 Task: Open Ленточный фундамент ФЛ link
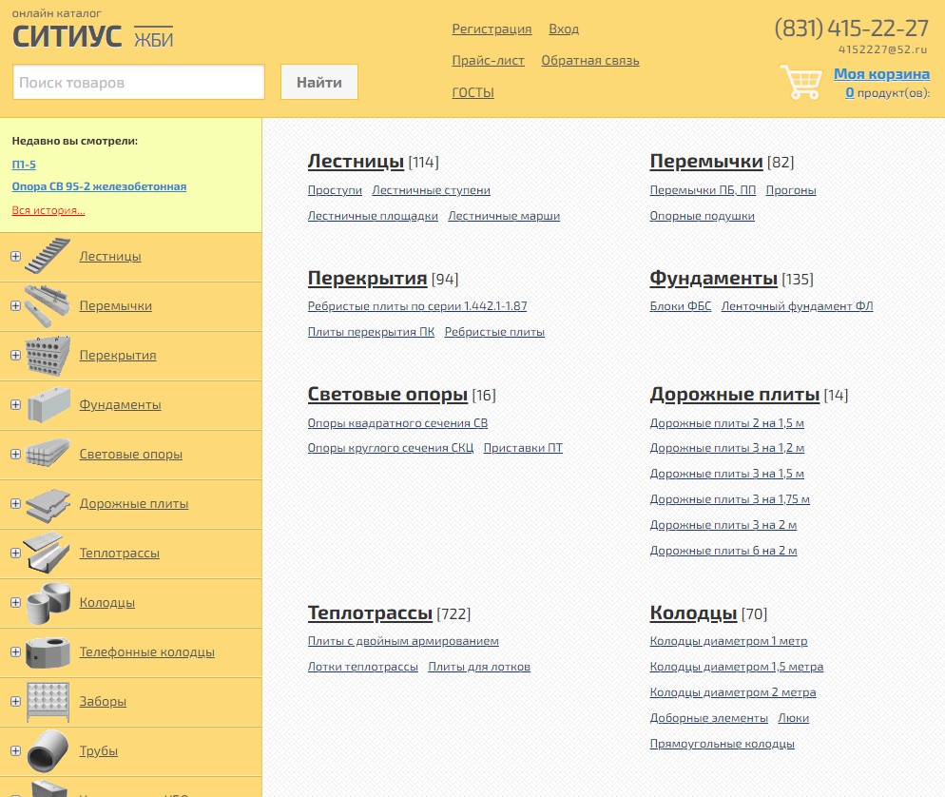[797, 306]
